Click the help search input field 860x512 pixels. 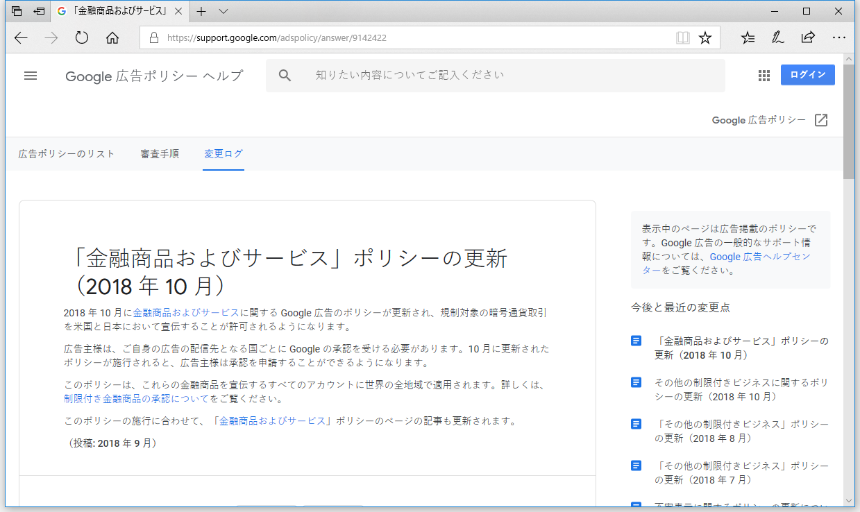click(x=486, y=75)
